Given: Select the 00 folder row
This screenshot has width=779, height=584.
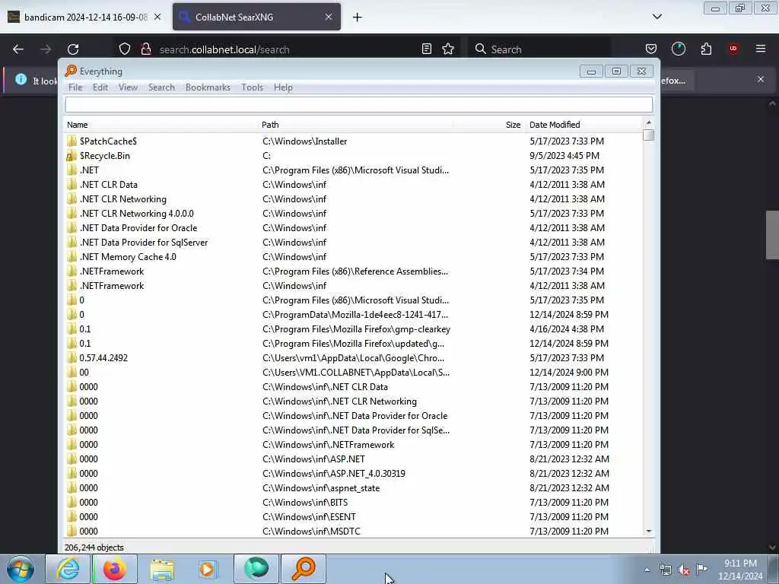Looking at the screenshot, I should tap(353, 373).
